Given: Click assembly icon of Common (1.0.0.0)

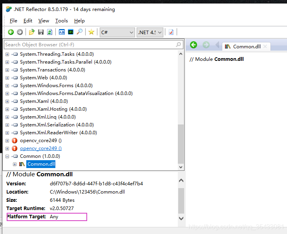Looking at the screenshot, I should (x=15, y=156).
